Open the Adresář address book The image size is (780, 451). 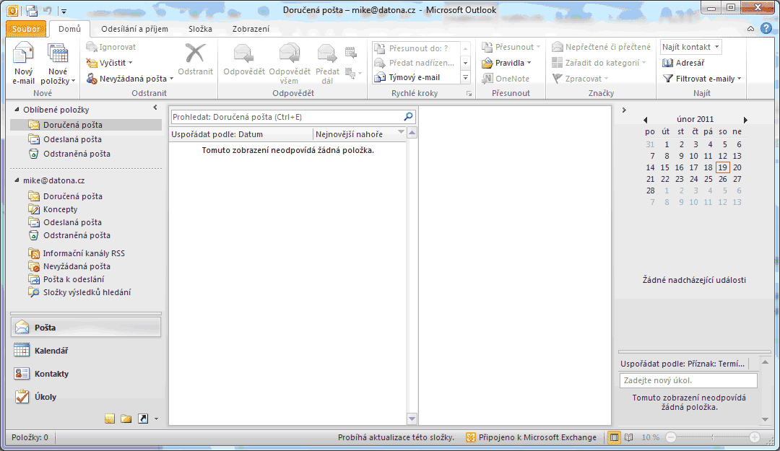point(683,63)
